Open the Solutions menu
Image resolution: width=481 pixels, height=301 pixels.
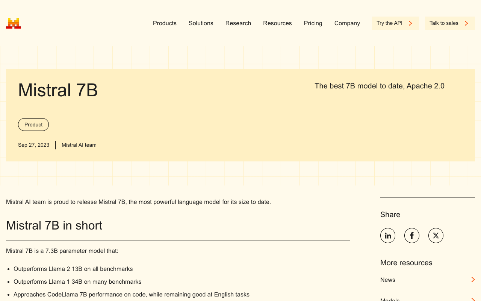(201, 23)
